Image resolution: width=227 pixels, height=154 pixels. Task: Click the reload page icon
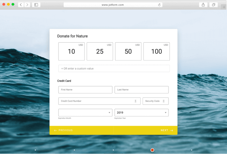point(159,5)
